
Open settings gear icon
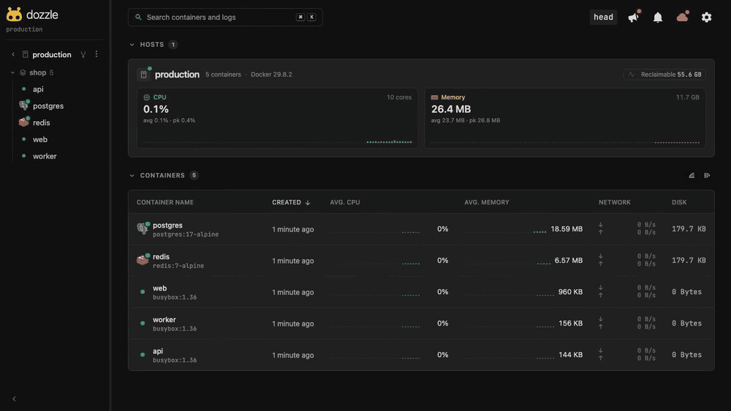(706, 18)
